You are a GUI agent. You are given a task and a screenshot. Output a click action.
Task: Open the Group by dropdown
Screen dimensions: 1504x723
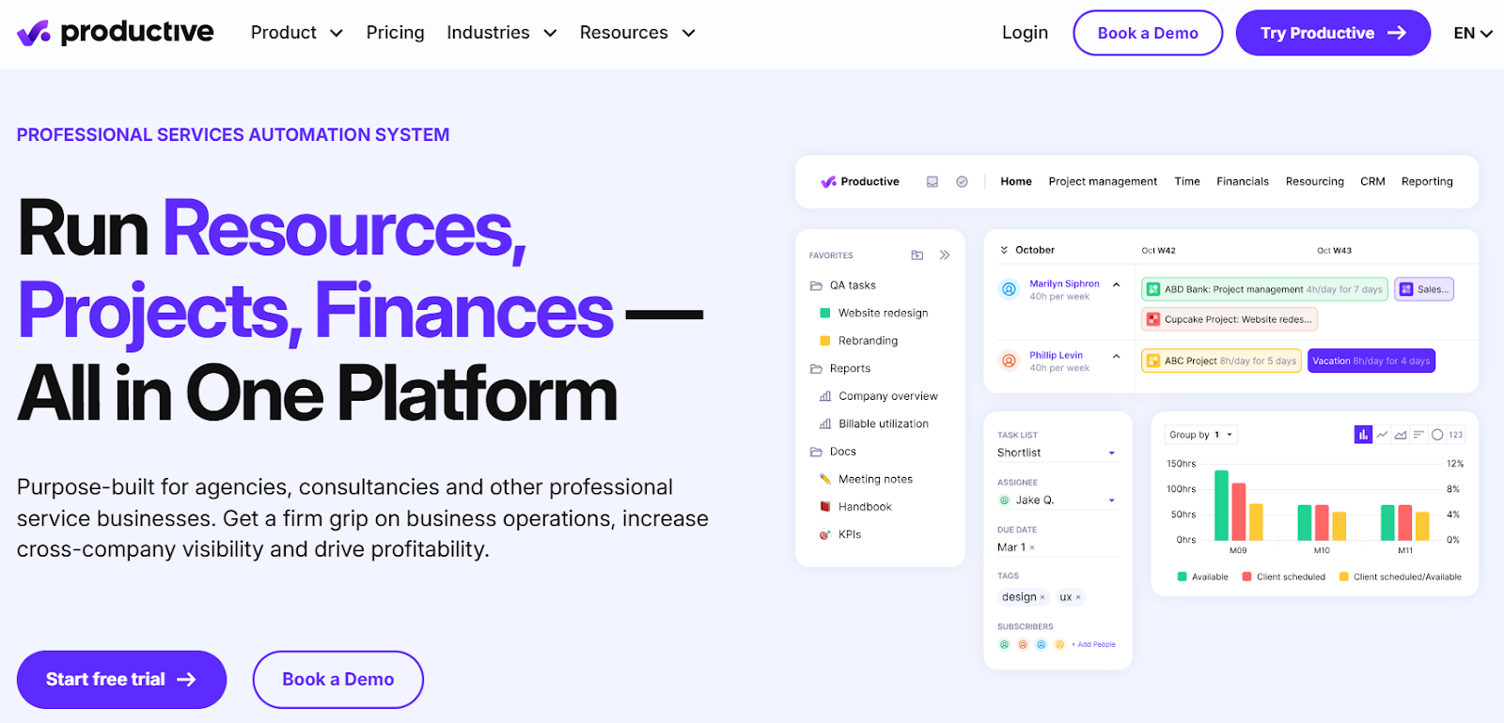[x=1201, y=435]
